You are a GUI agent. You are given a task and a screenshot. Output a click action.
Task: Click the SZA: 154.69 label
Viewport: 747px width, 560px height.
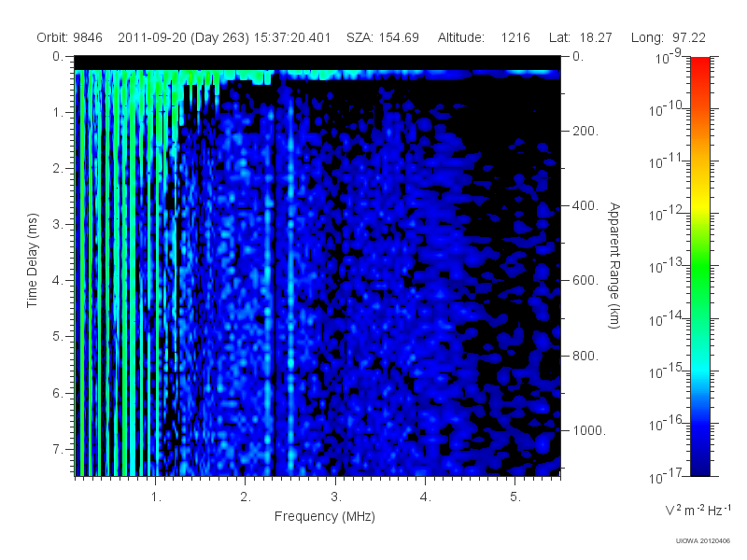[x=383, y=37]
